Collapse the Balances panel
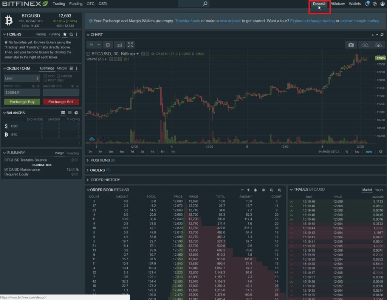The width and height of the screenshot is (387, 300). tap(4, 113)
